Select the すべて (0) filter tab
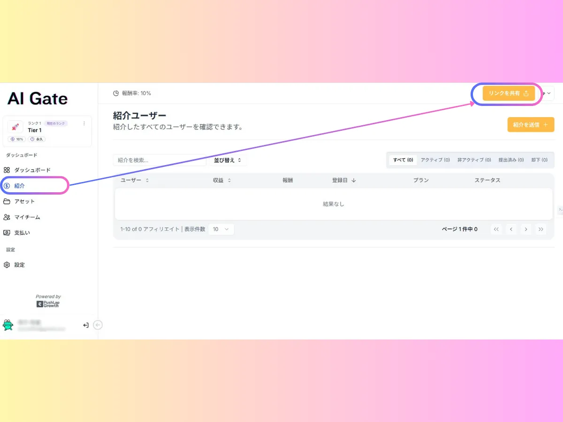Screen dimensions: 563x422 point(403,160)
